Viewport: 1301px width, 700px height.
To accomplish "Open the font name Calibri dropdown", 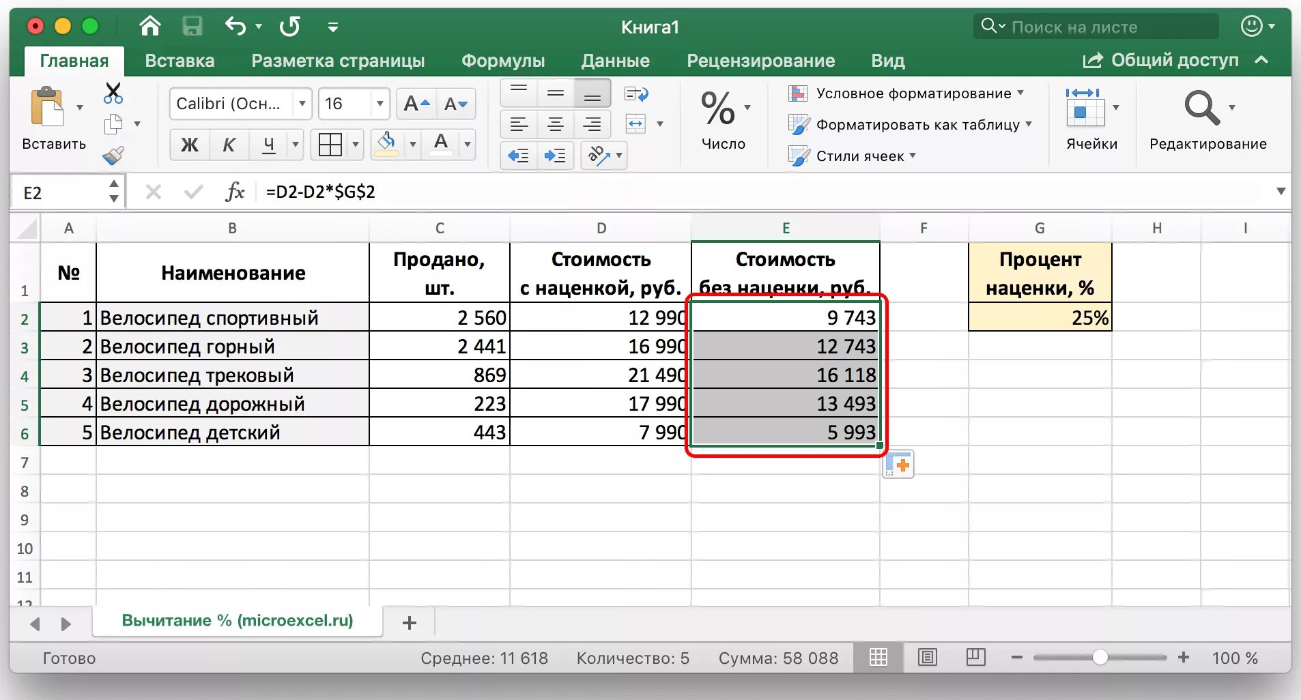I will tap(302, 104).
